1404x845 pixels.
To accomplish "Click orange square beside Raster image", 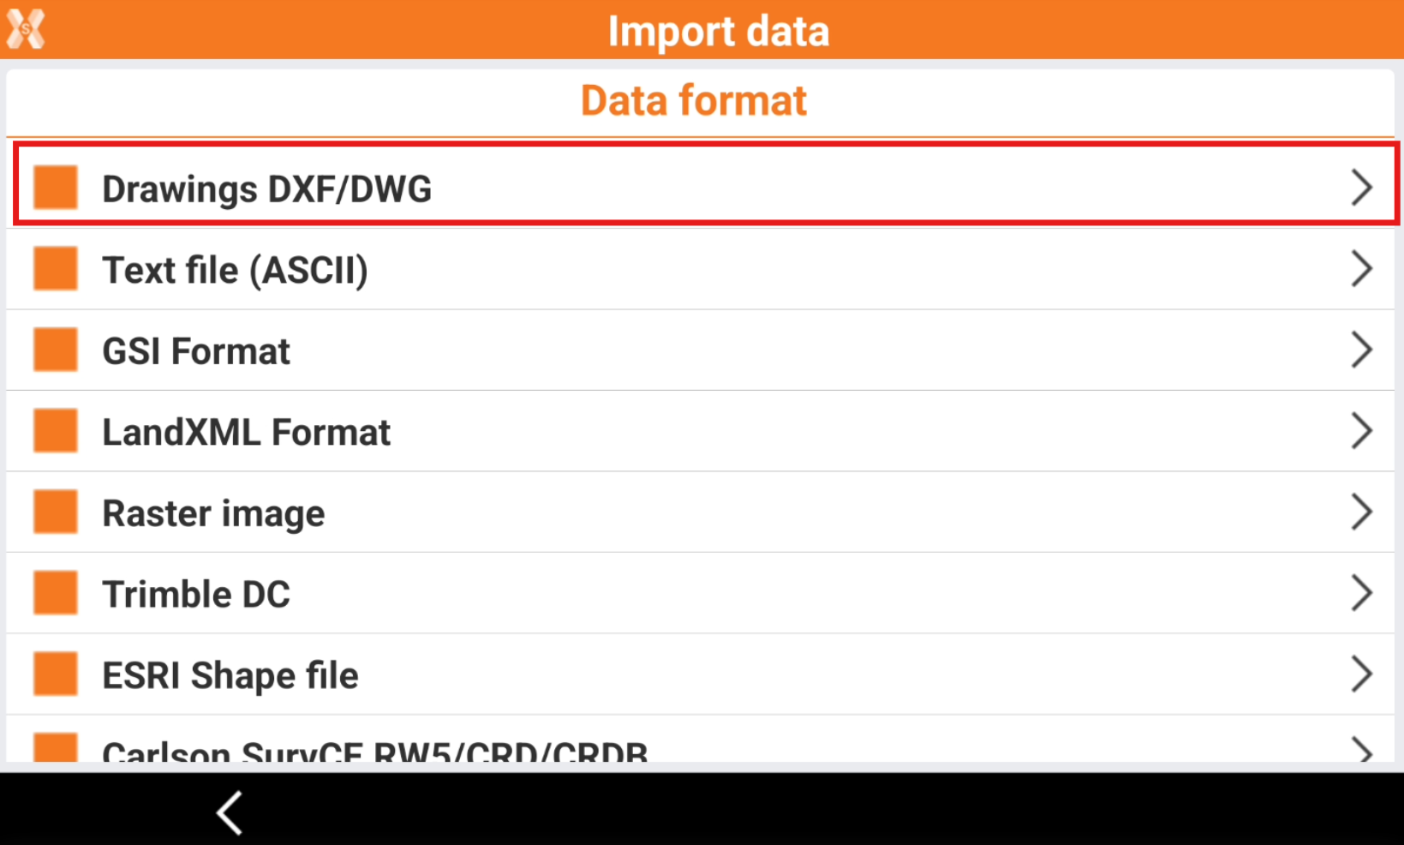I will [56, 512].
